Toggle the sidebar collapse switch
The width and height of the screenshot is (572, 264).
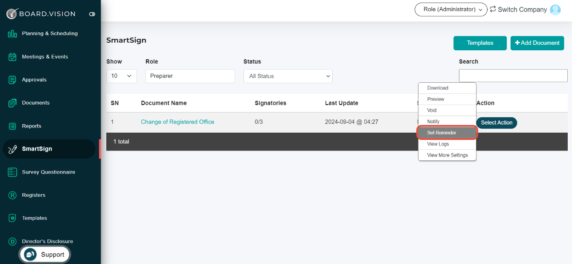point(92,14)
